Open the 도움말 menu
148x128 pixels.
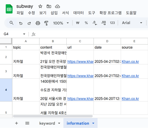[x=131, y=13]
